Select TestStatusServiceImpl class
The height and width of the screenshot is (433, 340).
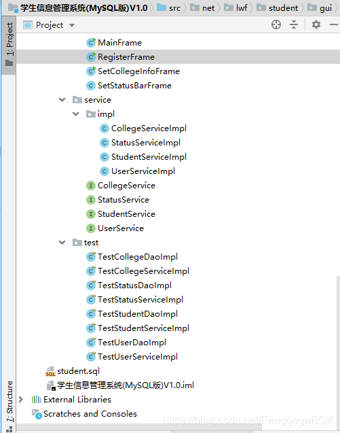pyautogui.click(x=140, y=300)
